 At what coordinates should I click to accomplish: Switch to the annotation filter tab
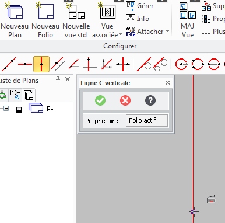pos(15,95)
